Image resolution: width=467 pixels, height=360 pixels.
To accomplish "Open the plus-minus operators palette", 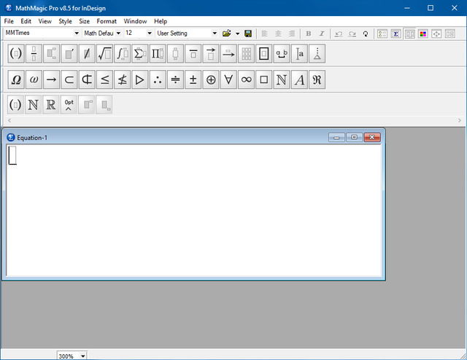I will (x=193, y=79).
